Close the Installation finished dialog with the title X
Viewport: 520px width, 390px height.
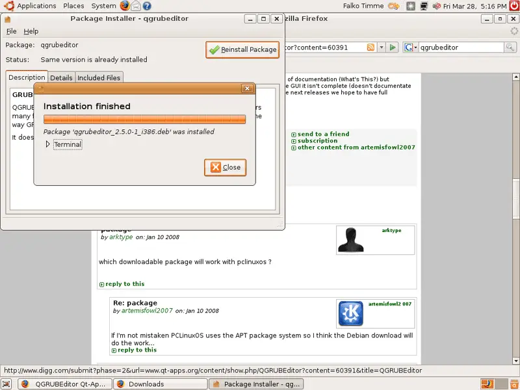247,88
